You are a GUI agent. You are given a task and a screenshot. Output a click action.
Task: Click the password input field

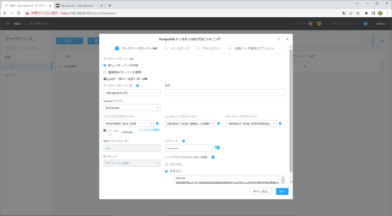click(x=189, y=148)
